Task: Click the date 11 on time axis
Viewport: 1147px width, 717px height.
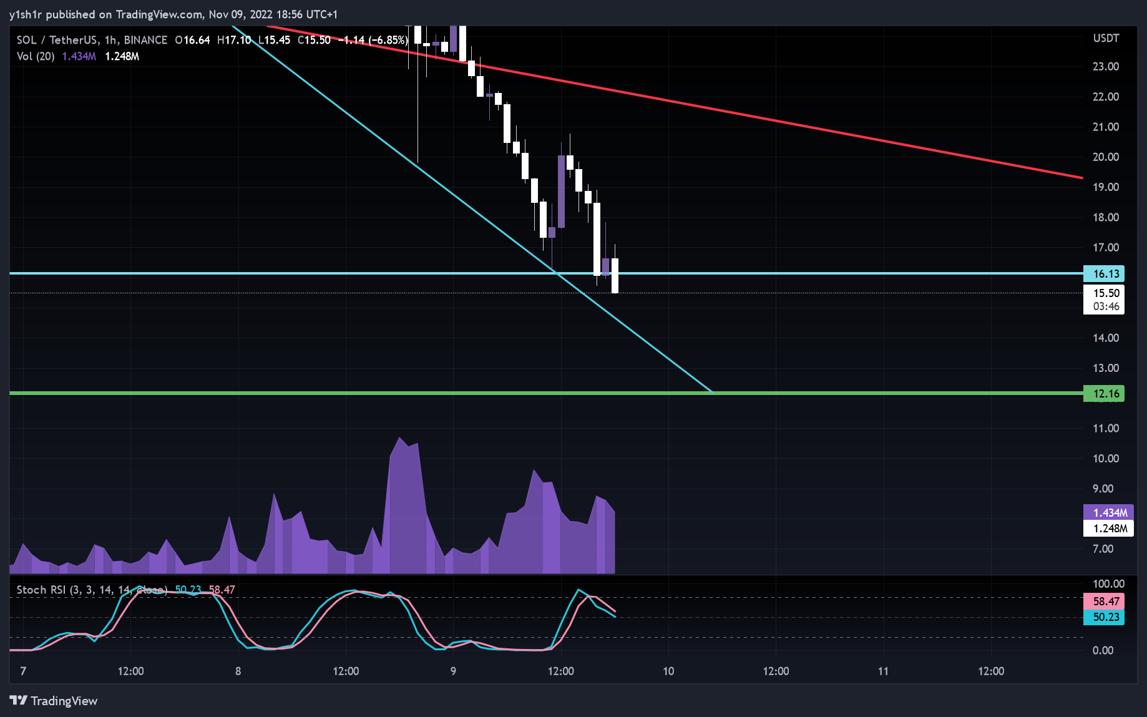Action: pyautogui.click(x=883, y=671)
